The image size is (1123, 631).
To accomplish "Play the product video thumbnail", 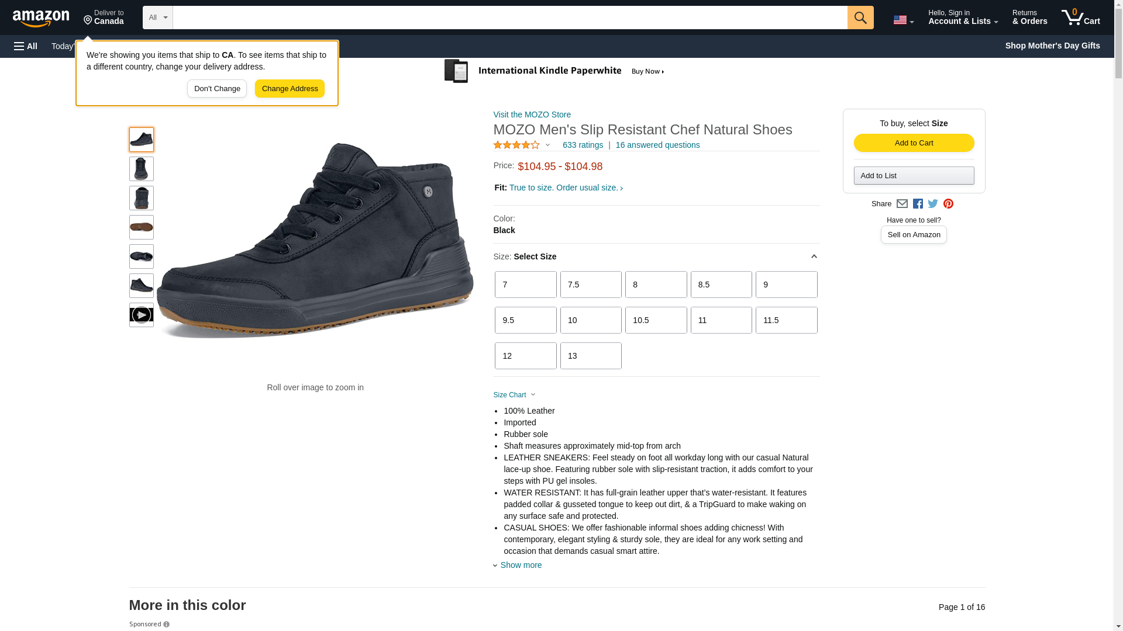I will tap(141, 315).
